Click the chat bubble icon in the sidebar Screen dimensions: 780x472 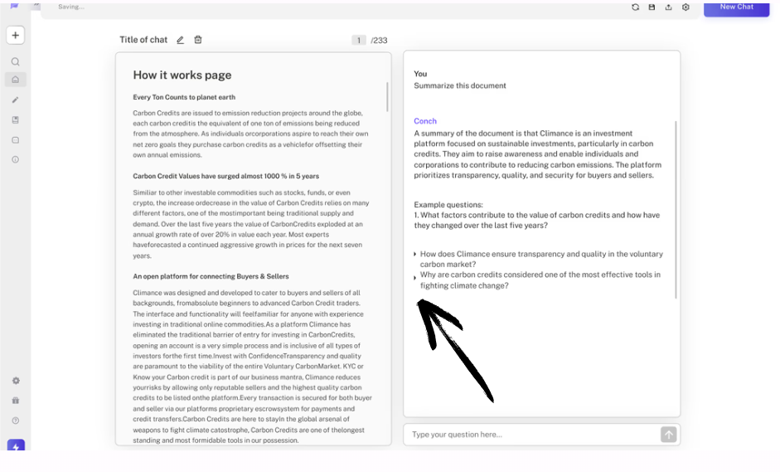(x=16, y=140)
